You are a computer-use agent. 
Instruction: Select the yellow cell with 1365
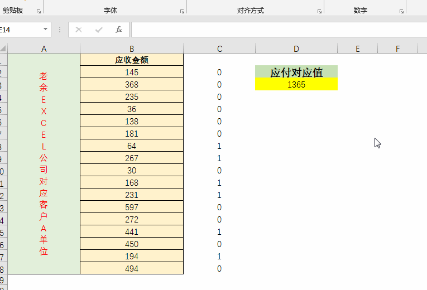pos(296,84)
